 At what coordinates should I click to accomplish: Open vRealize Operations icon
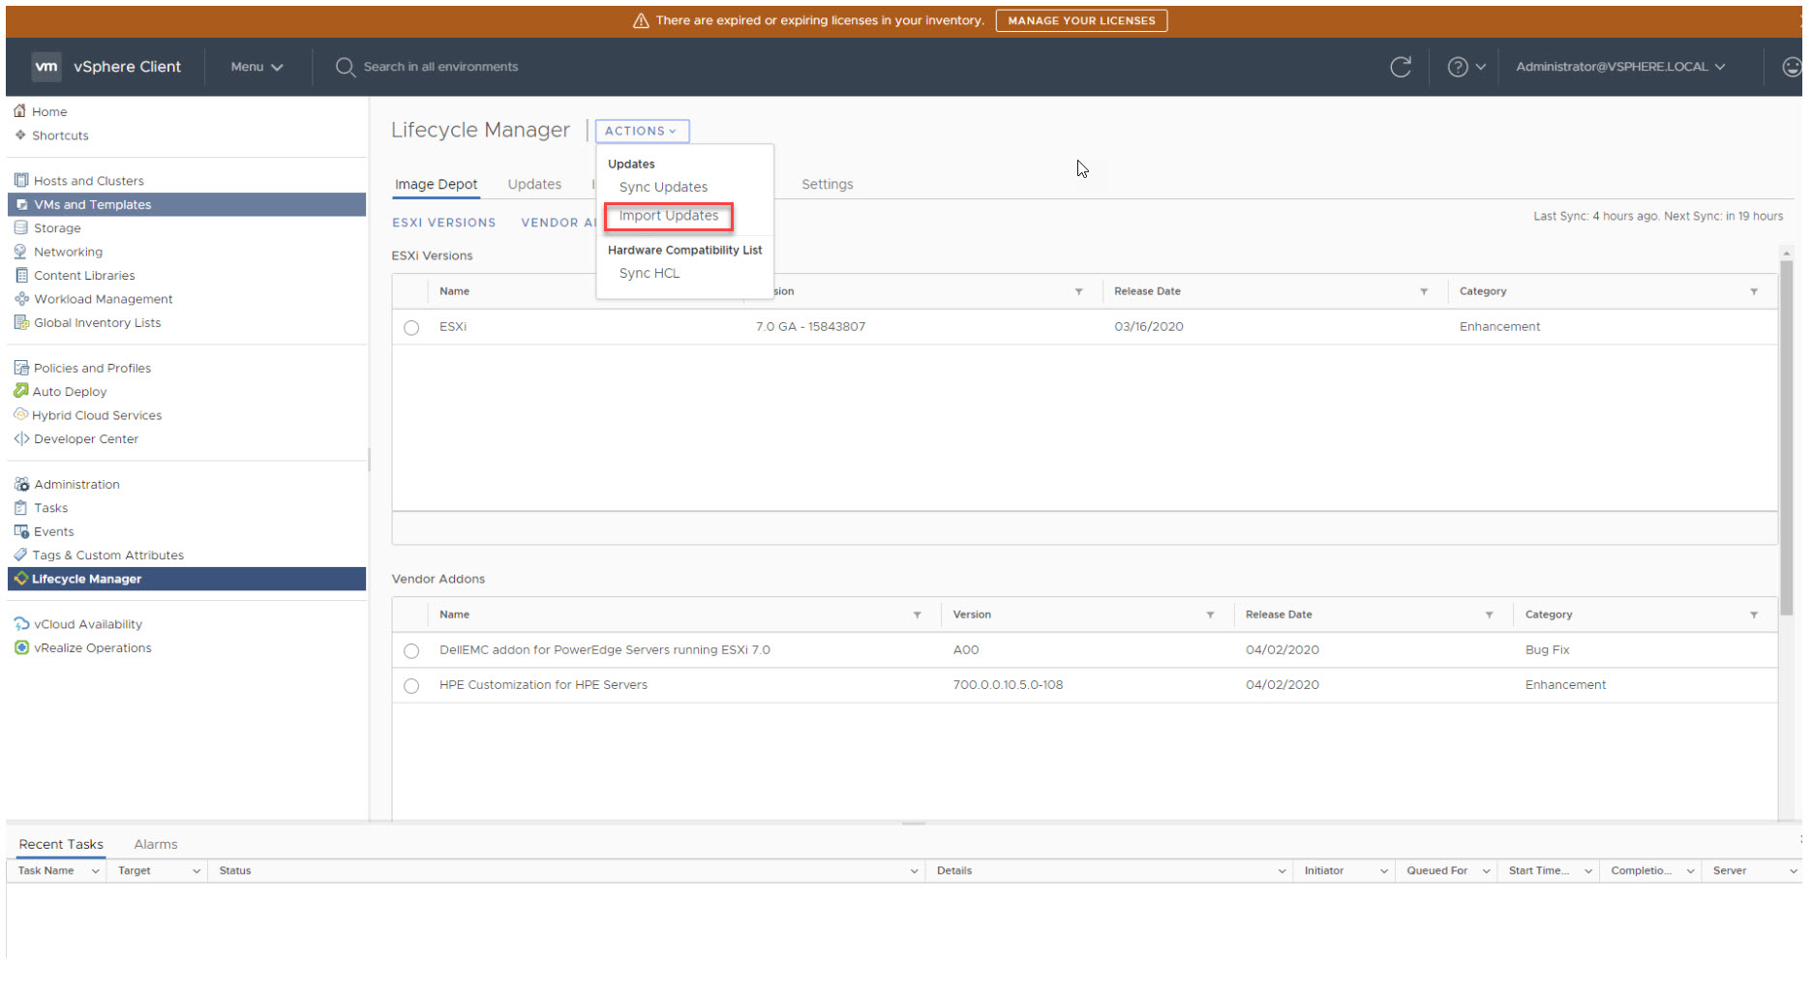pos(21,648)
